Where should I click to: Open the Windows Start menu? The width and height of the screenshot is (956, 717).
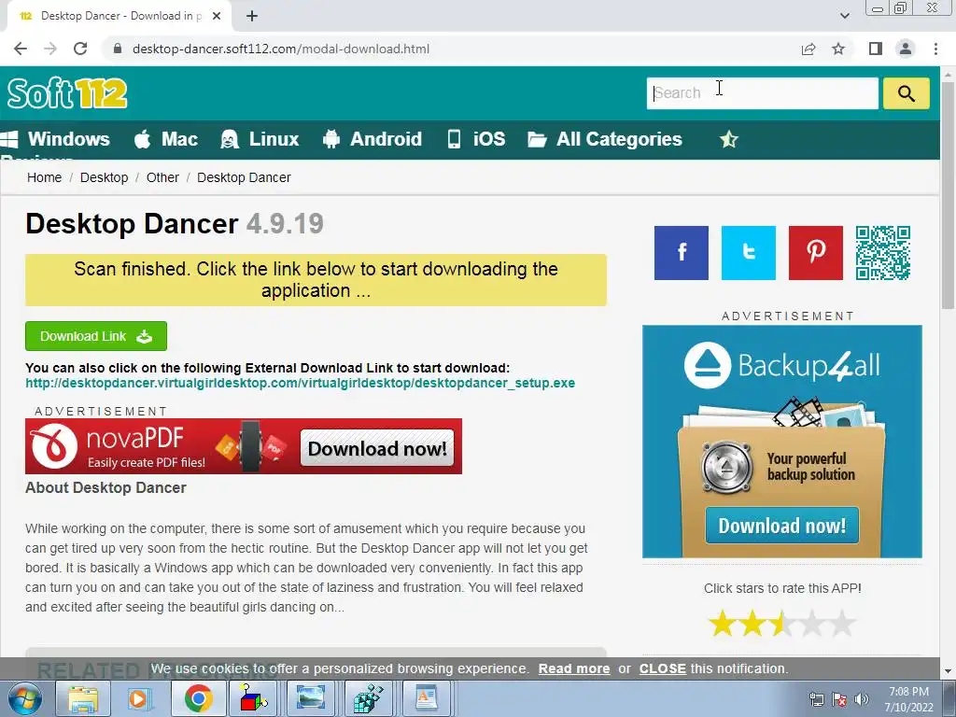click(x=23, y=698)
